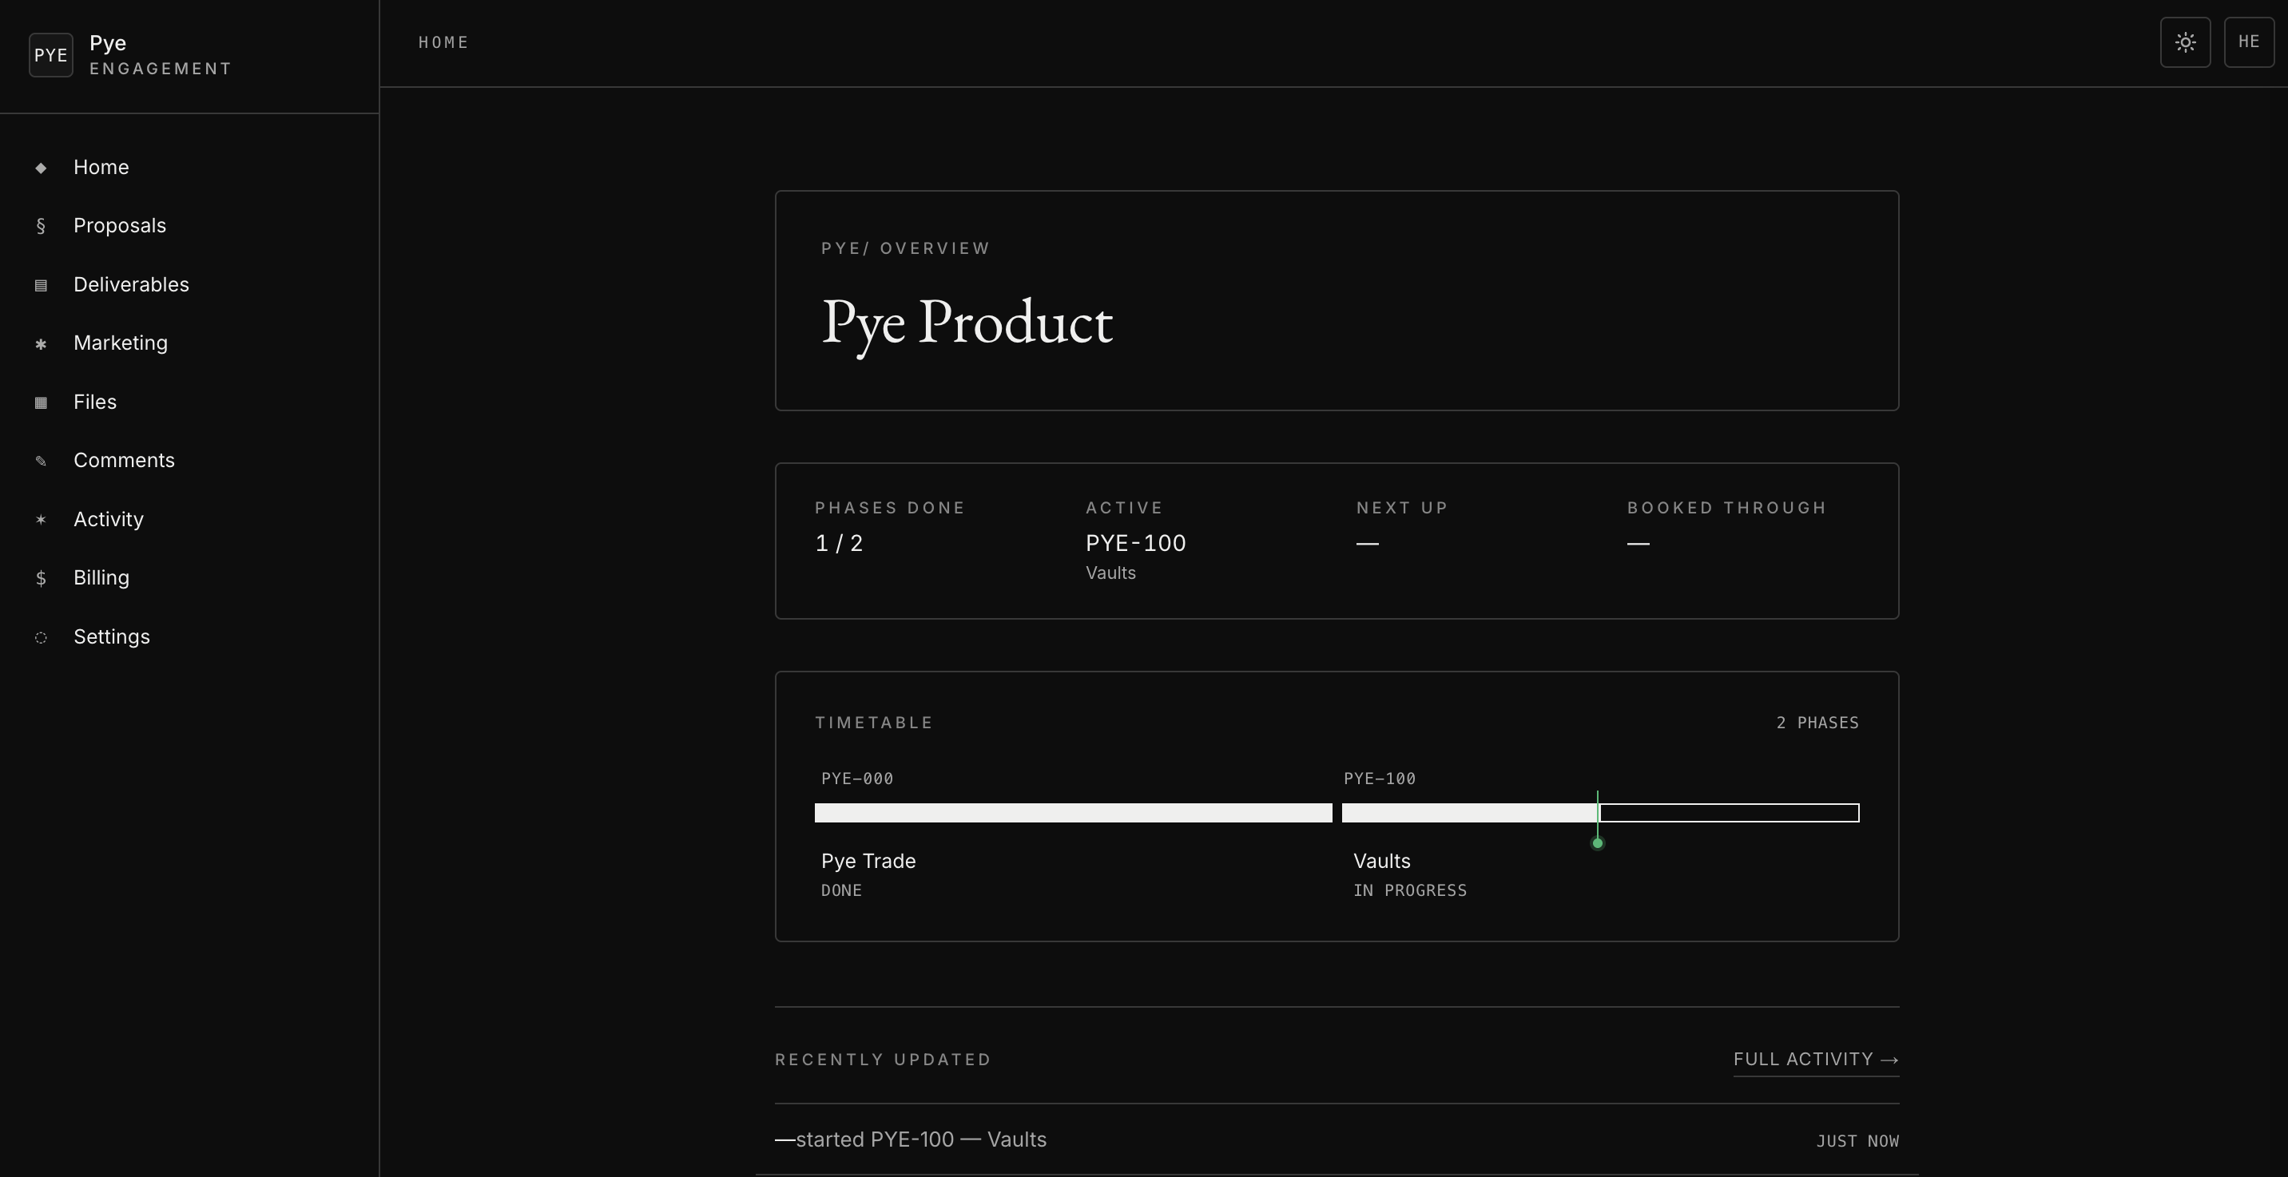This screenshot has height=1177, width=2288.
Task: Click the Vaults phase label in timetable
Action: pyautogui.click(x=1381, y=861)
